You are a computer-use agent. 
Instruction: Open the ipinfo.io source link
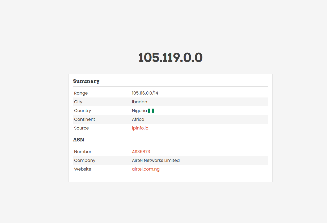click(140, 128)
